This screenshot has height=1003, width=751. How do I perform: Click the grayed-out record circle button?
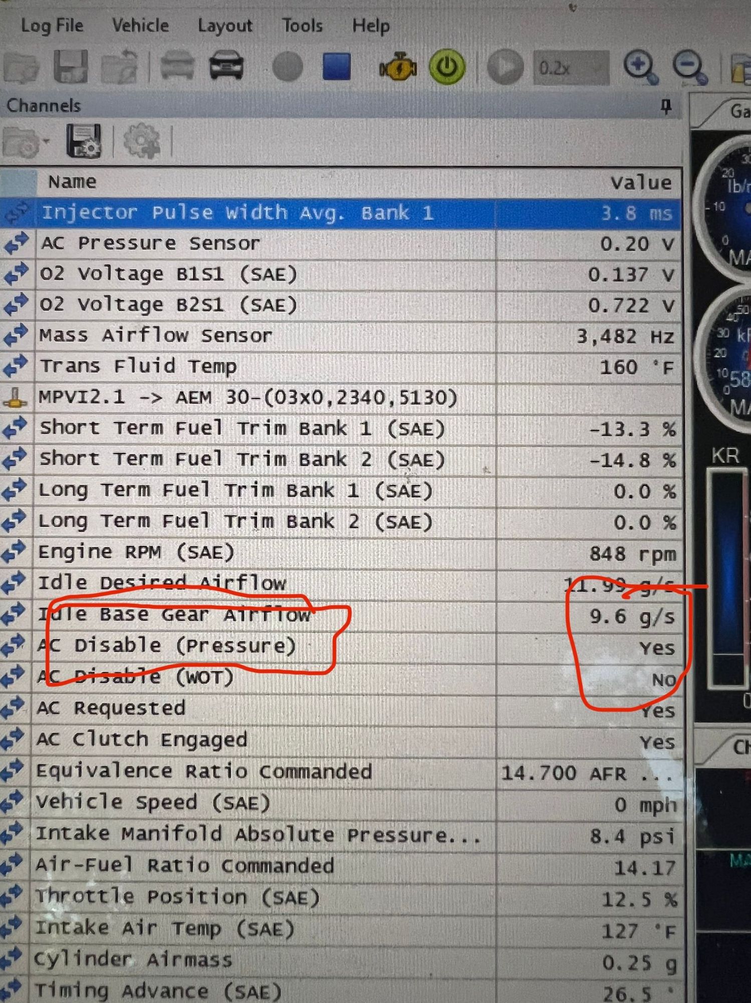tap(287, 67)
